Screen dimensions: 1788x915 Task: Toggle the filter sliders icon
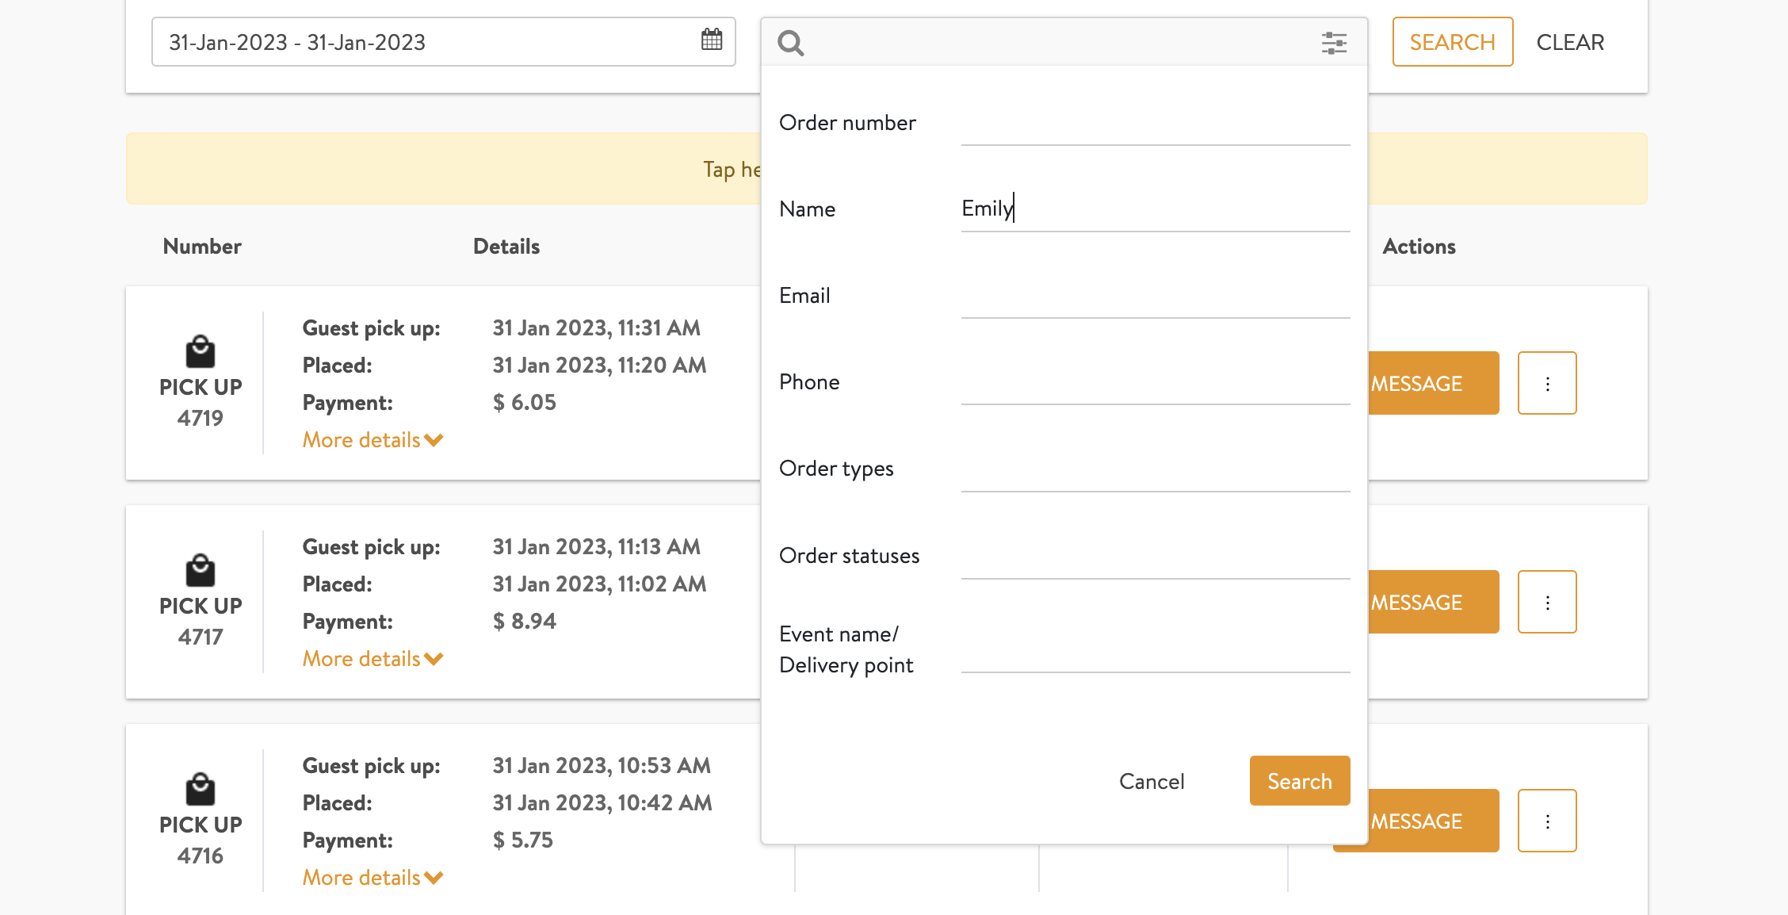(1334, 43)
